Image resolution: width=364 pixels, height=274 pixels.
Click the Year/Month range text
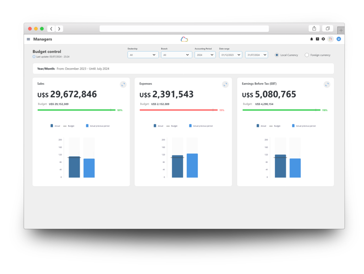point(73,68)
